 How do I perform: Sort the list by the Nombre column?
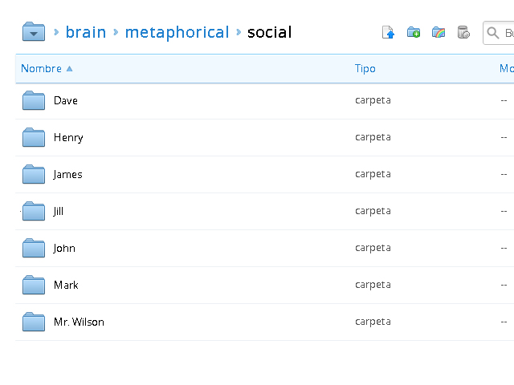click(41, 69)
